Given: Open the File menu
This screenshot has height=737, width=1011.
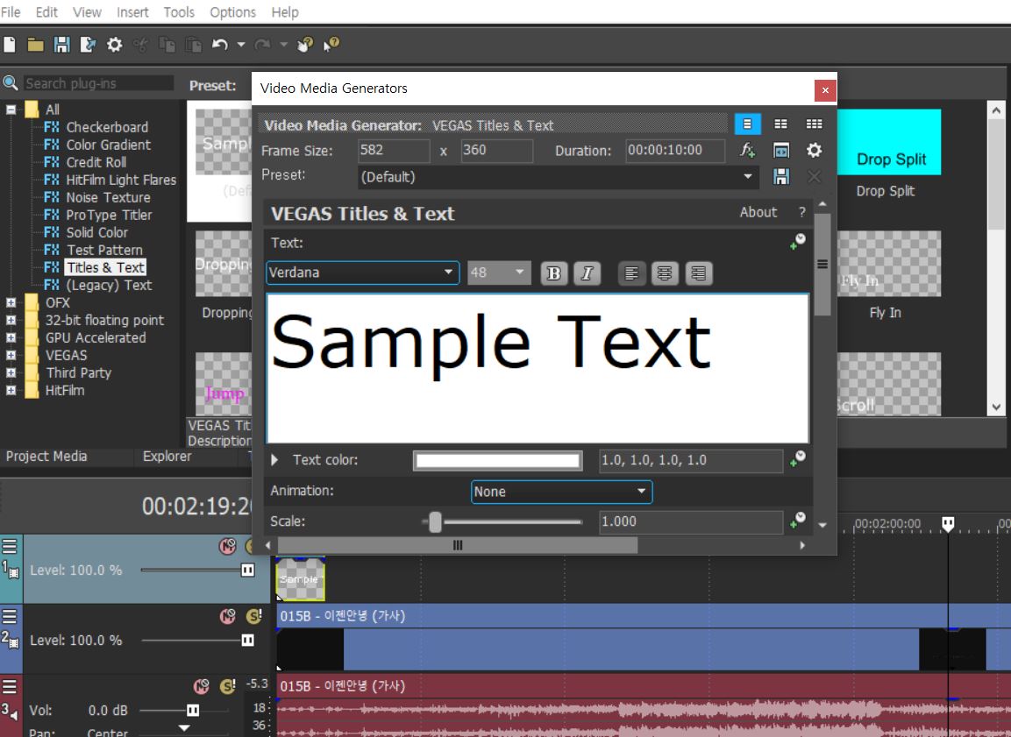Looking at the screenshot, I should coord(11,12).
